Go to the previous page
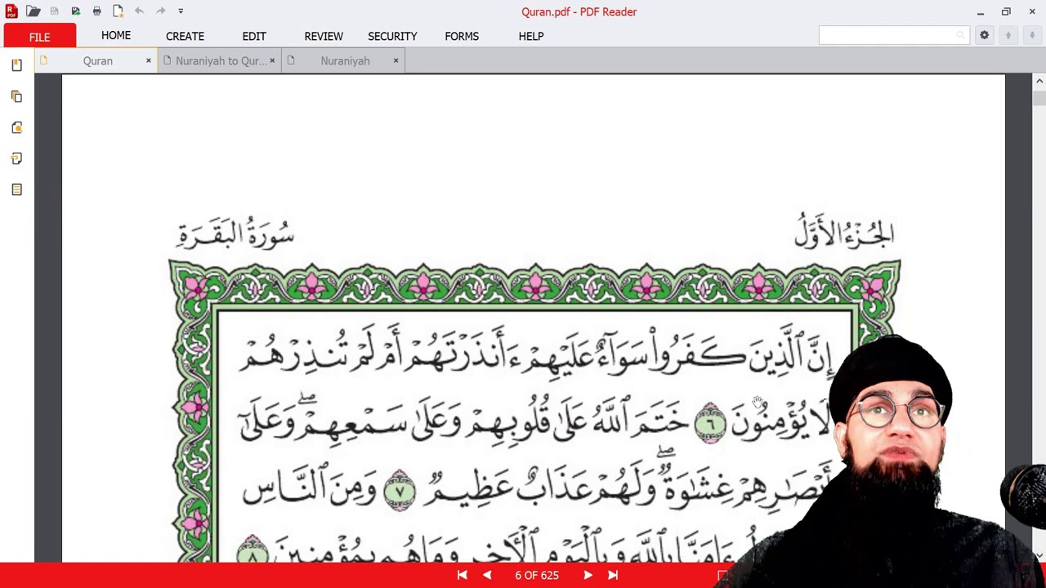Image resolution: width=1046 pixels, height=588 pixels. tap(487, 575)
